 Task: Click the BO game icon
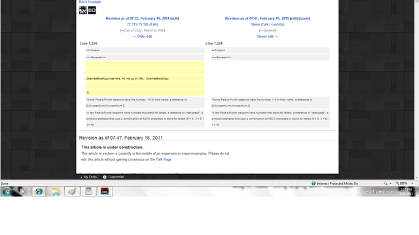[x=92, y=10]
